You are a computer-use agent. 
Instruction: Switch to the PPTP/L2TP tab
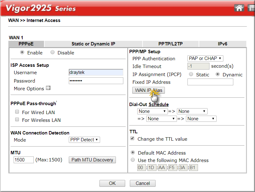tap(171, 44)
